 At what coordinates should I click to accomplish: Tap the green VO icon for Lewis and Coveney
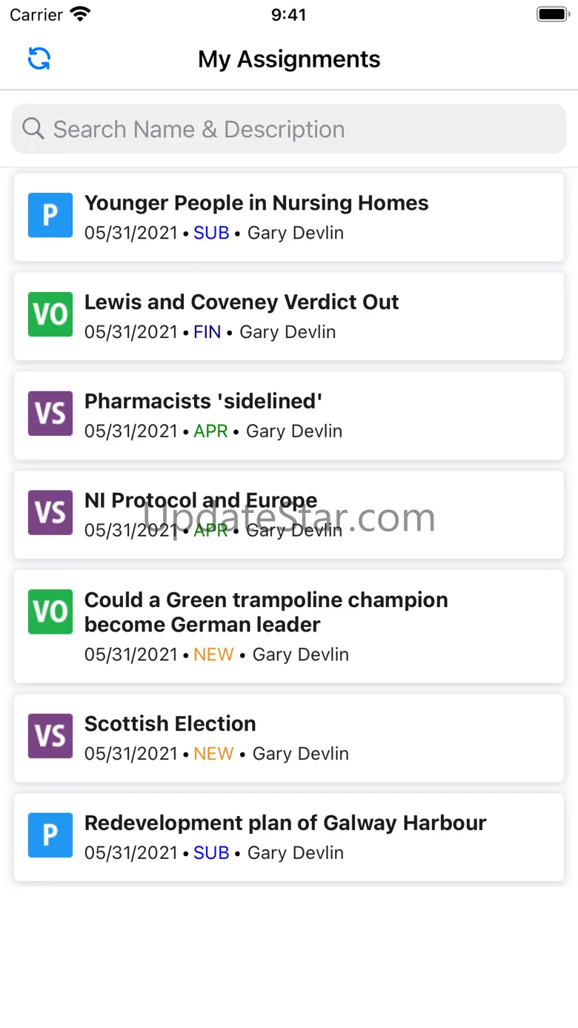(50, 314)
